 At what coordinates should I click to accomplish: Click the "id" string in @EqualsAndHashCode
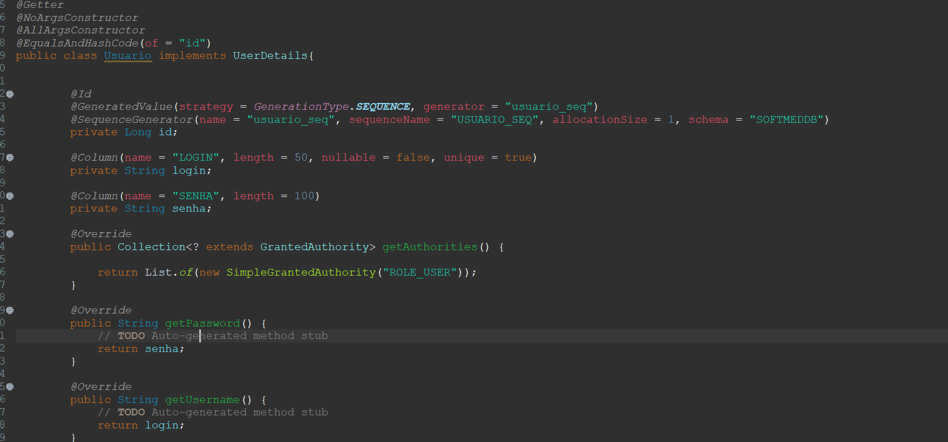tap(192, 43)
